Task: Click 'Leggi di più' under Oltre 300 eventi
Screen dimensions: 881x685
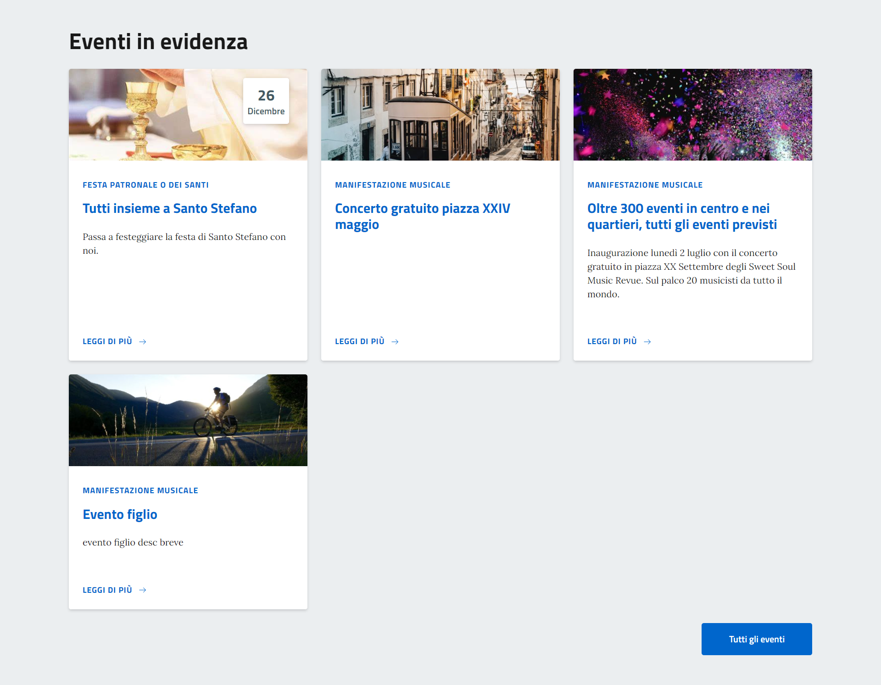Action: (612, 341)
